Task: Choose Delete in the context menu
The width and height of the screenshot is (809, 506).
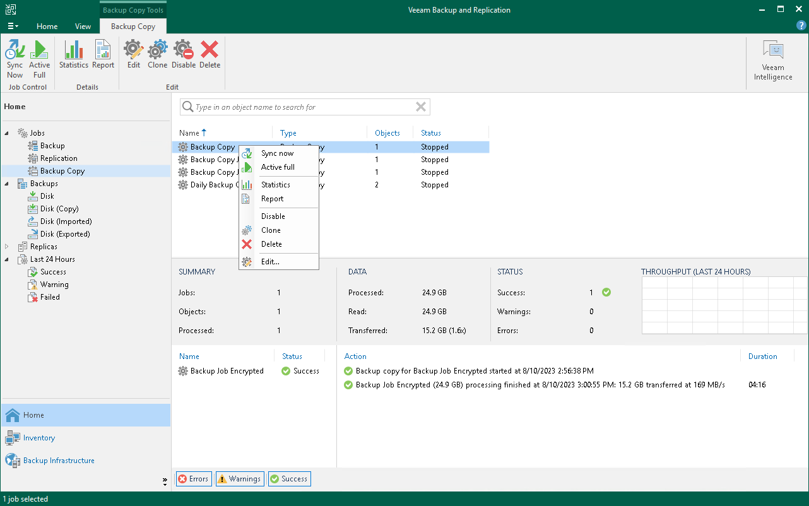Action: click(278, 244)
